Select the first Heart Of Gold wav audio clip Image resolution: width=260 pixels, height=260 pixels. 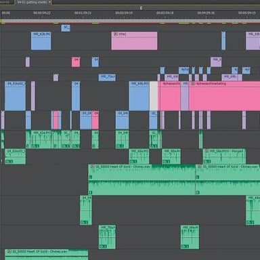tap(142, 179)
